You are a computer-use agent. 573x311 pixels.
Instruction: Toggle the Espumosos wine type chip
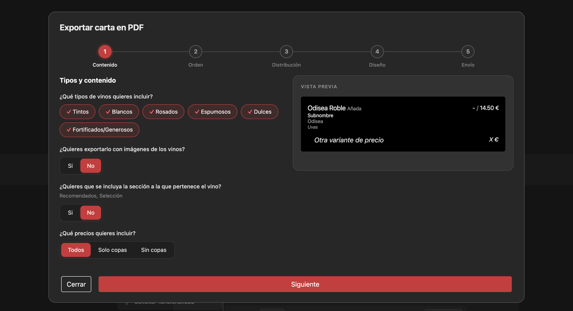(212, 112)
